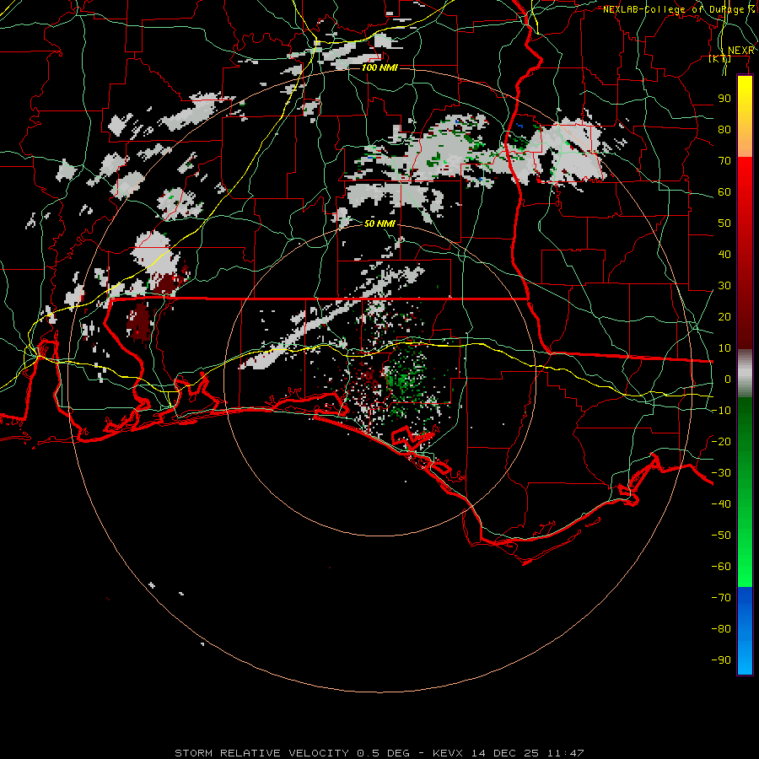This screenshot has height=759, width=759.
Task: Click the '80' label on the color scale
Action: click(724, 129)
